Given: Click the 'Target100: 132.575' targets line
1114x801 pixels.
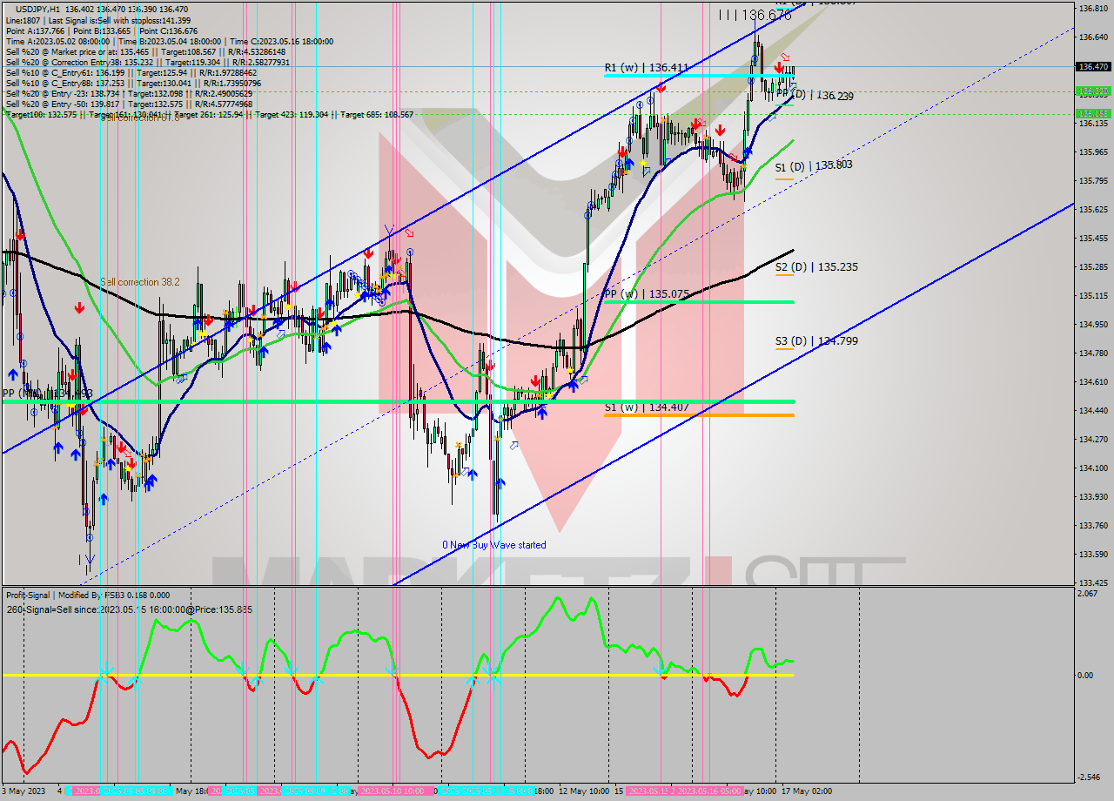Looking at the screenshot, I should (210, 114).
